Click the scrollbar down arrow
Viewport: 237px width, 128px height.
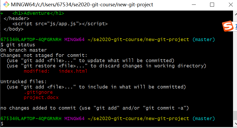[x=235, y=124]
